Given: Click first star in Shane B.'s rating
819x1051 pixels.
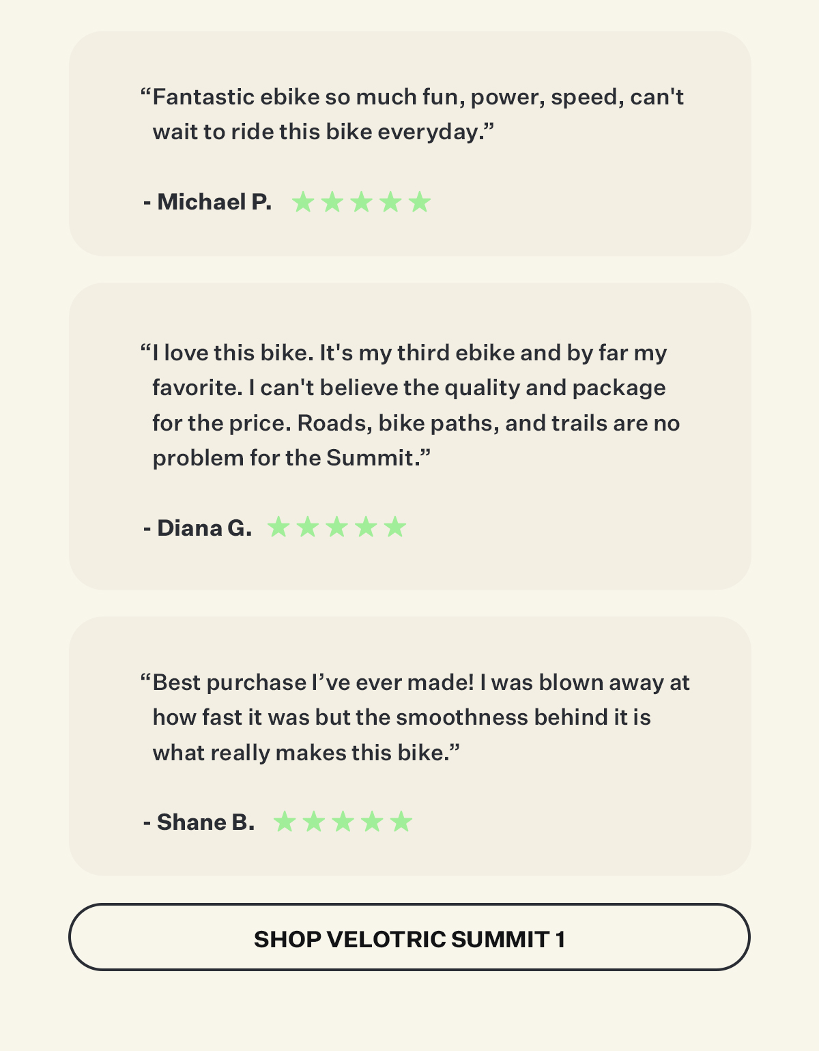Looking at the screenshot, I should [x=284, y=822].
